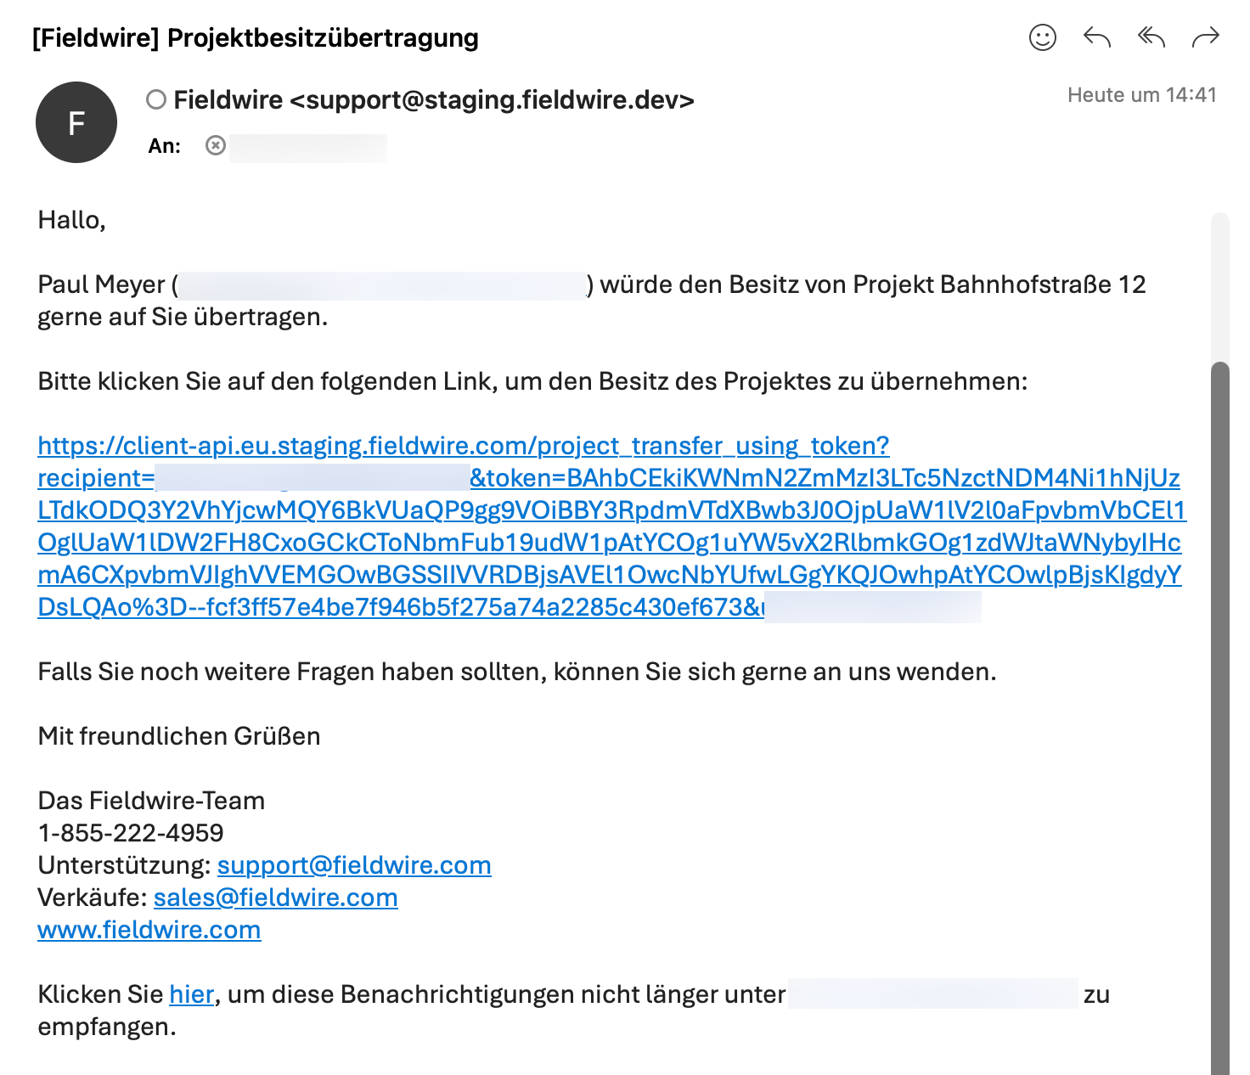
Task: Click the 'hier' unsubscribe link
Action: [191, 994]
